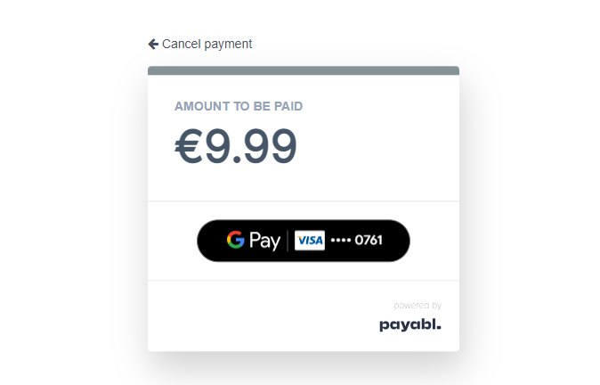Click the masked card number ending 0761
600x385 pixels.
[x=357, y=241]
